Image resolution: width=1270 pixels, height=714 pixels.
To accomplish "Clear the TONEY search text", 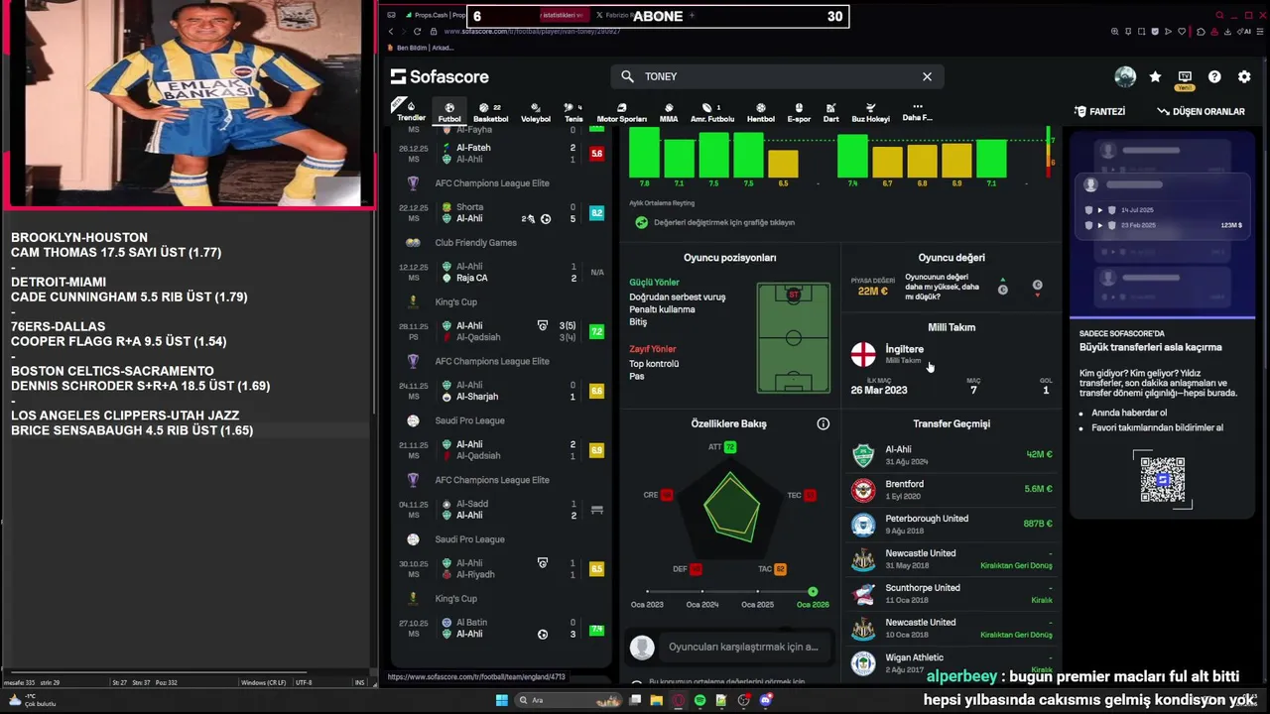I will (x=927, y=76).
